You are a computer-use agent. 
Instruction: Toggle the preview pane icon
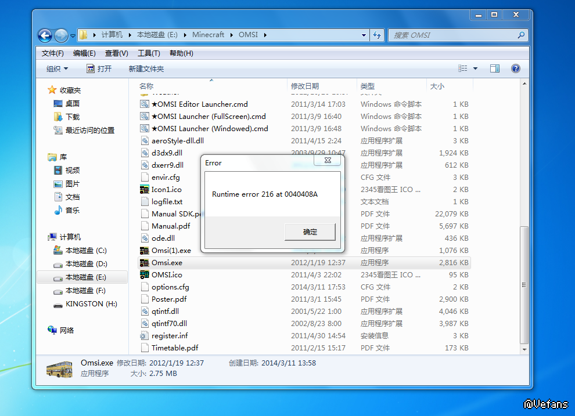pos(495,68)
